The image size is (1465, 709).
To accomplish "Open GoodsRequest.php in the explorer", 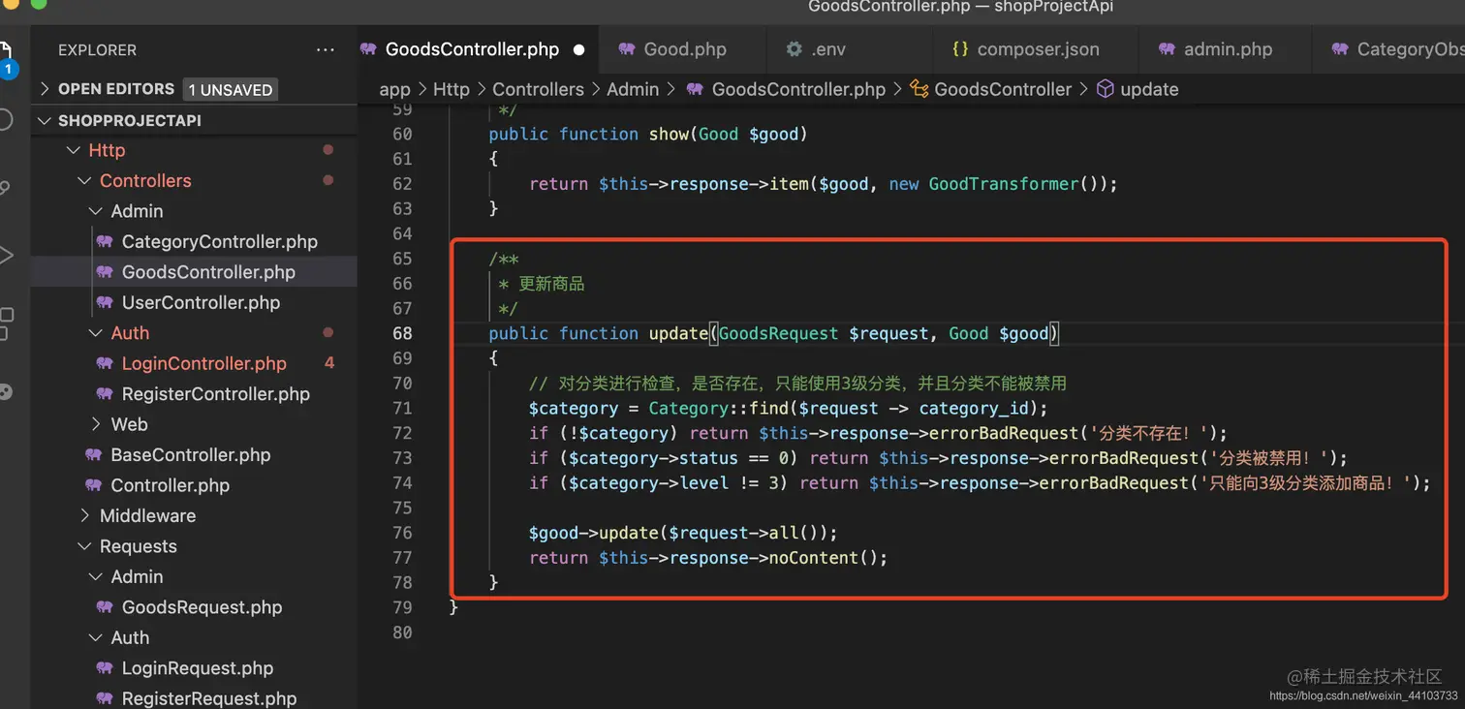I will click(203, 607).
